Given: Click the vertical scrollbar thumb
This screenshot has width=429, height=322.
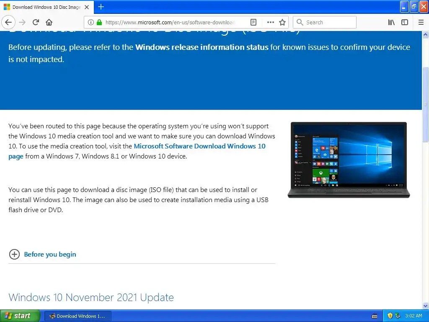Looking at the screenshot, I should (426, 104).
